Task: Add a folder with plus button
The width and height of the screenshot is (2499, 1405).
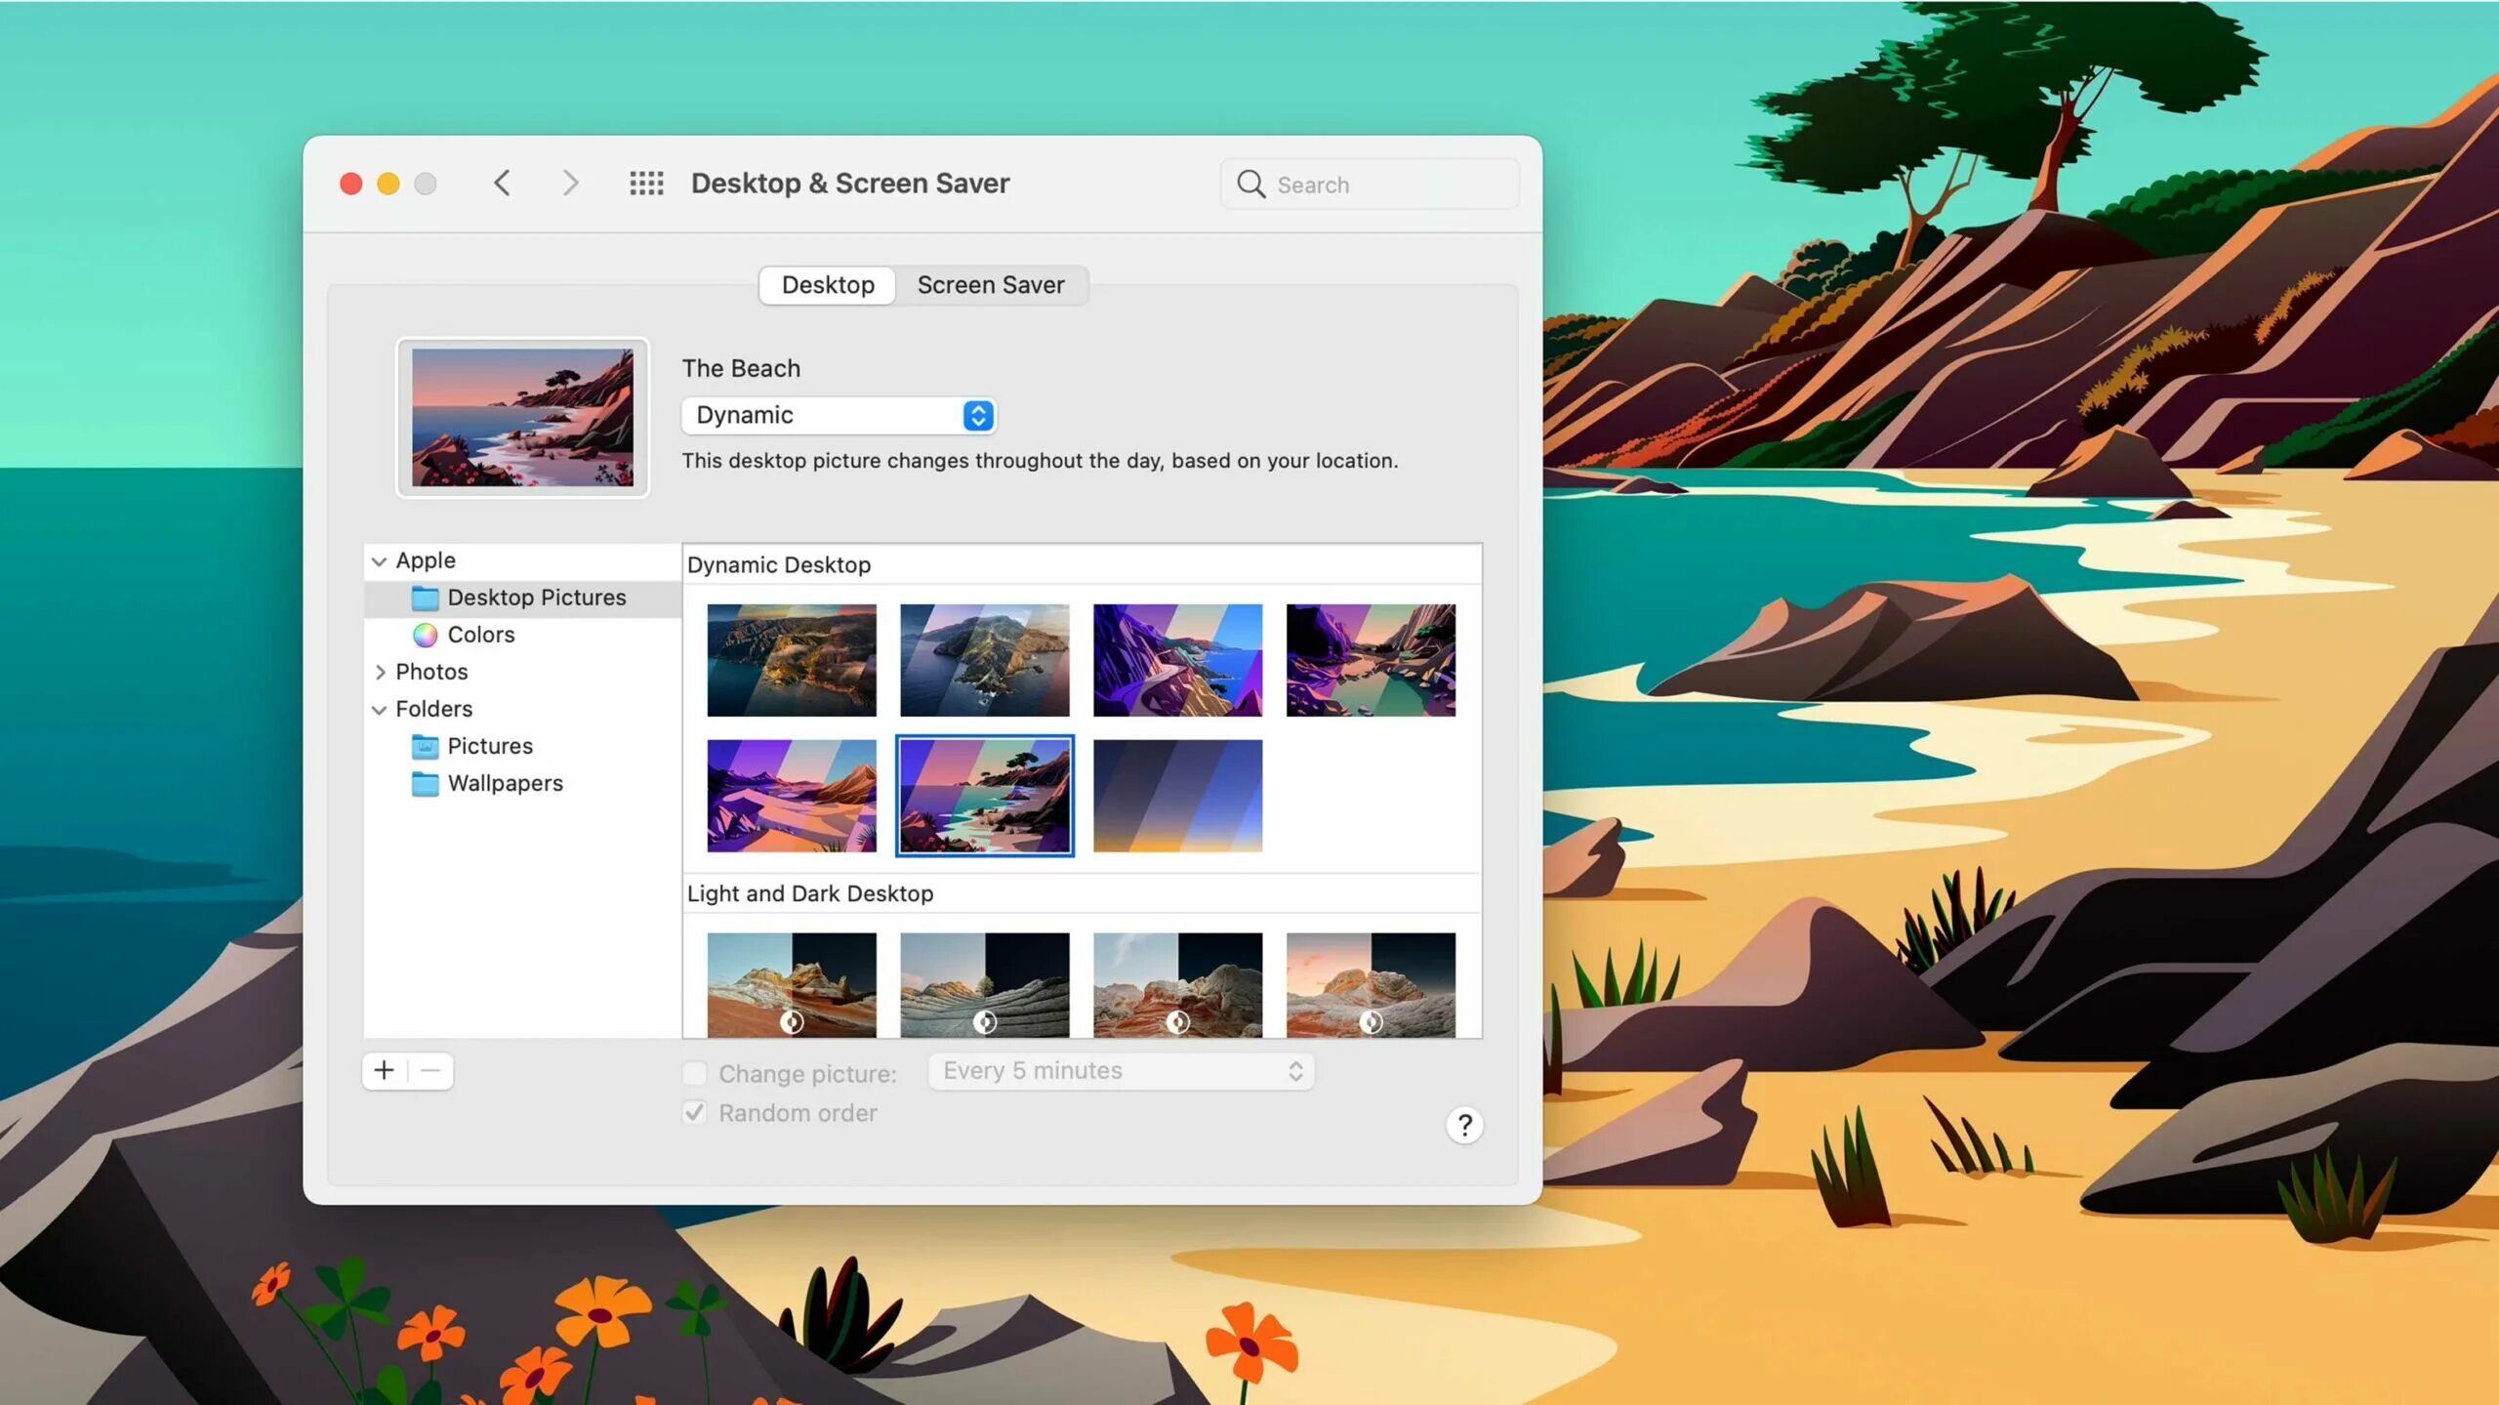Action: point(385,1070)
